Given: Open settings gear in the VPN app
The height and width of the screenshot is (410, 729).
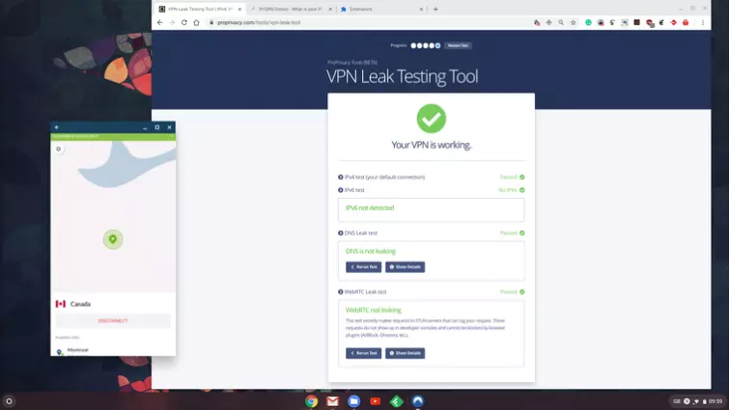Looking at the screenshot, I should pos(59,150).
